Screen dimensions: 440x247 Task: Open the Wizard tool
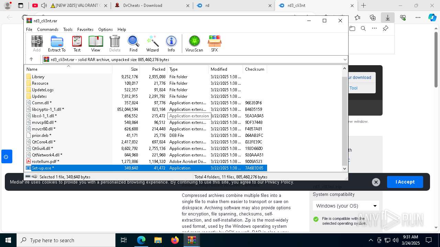(x=152, y=44)
